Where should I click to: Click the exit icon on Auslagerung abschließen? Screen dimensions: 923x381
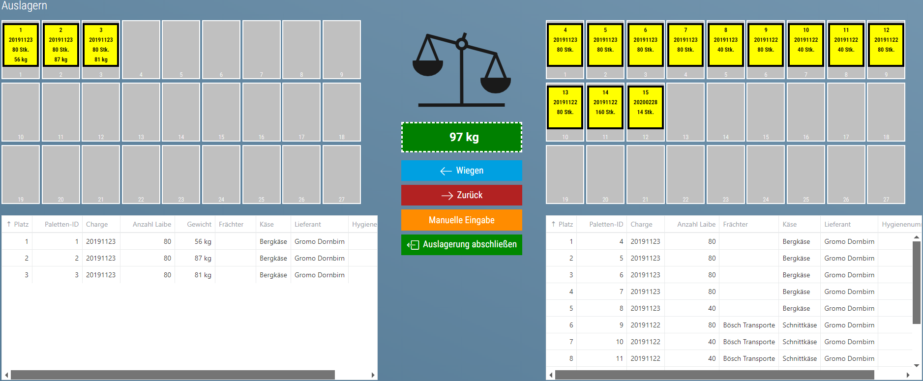point(413,245)
